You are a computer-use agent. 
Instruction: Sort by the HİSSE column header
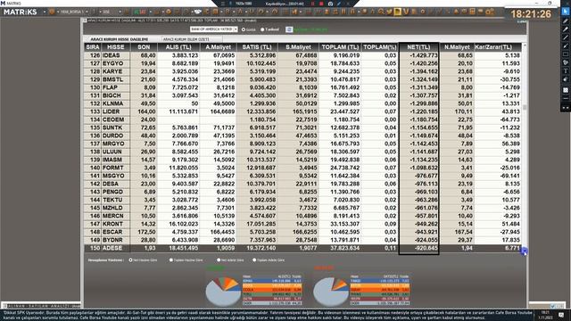[x=116, y=47]
